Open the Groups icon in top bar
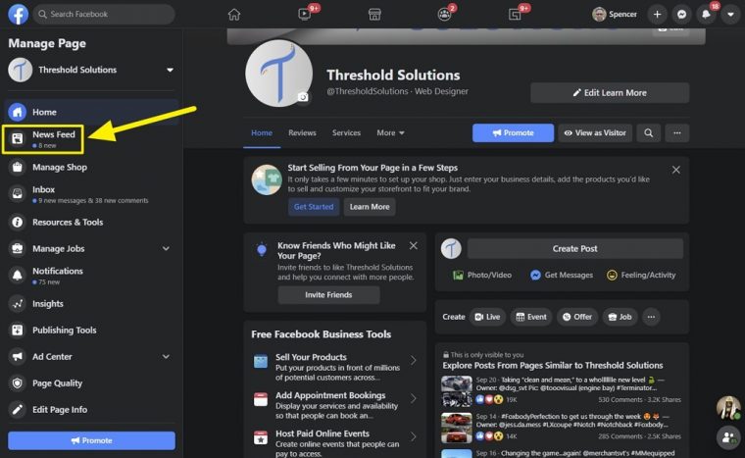The image size is (745, 458). (x=444, y=15)
